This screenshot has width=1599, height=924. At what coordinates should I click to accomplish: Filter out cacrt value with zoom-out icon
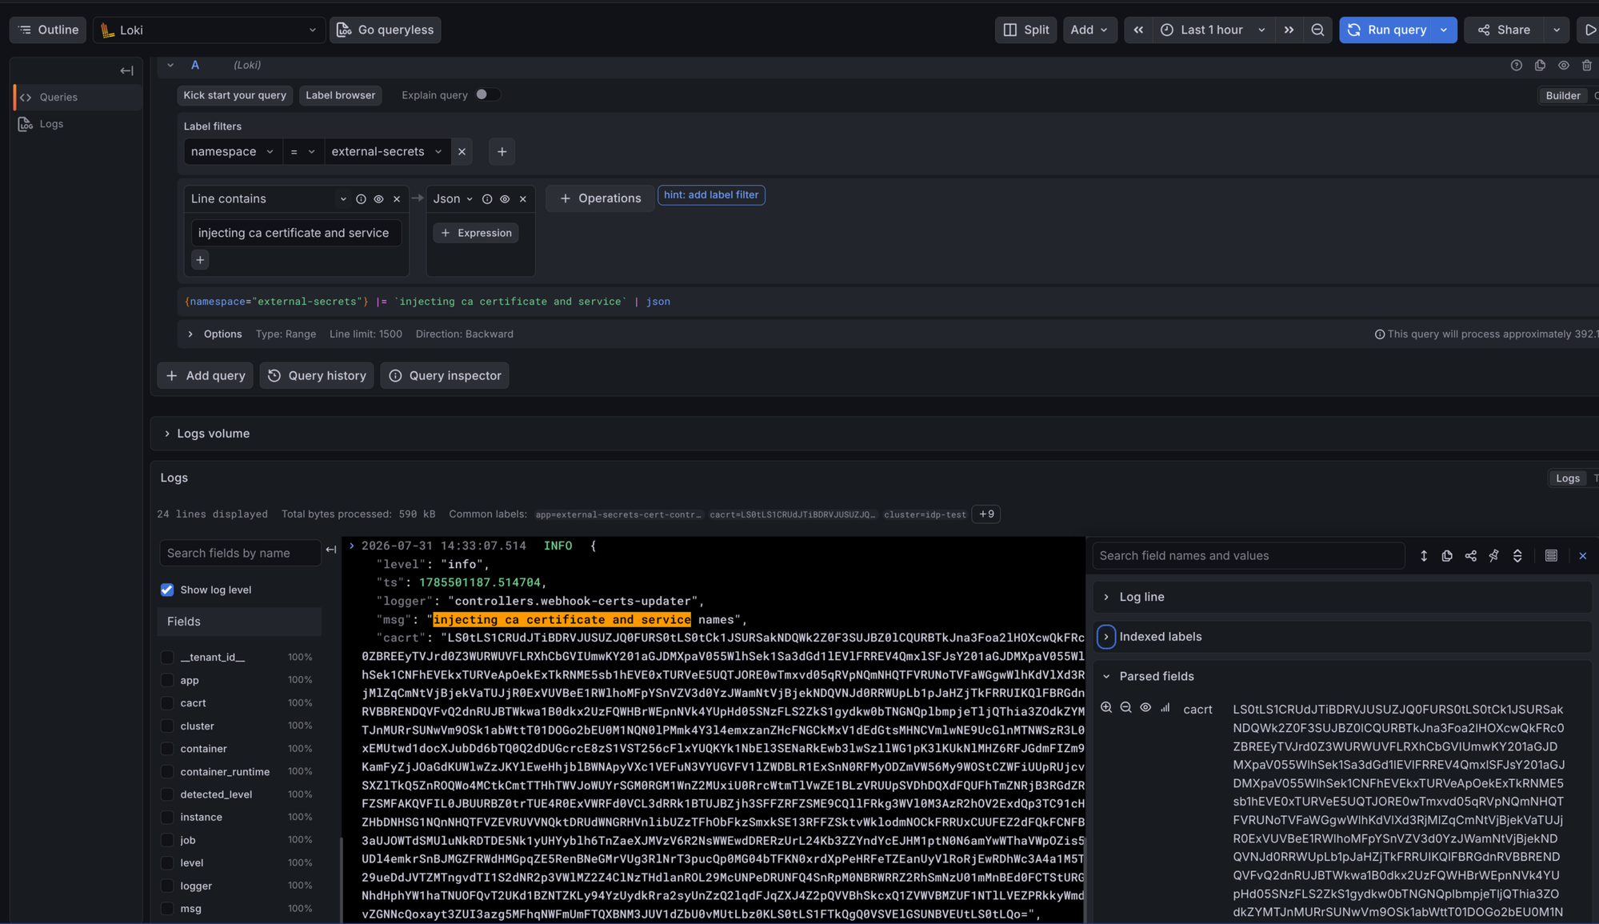1125,708
